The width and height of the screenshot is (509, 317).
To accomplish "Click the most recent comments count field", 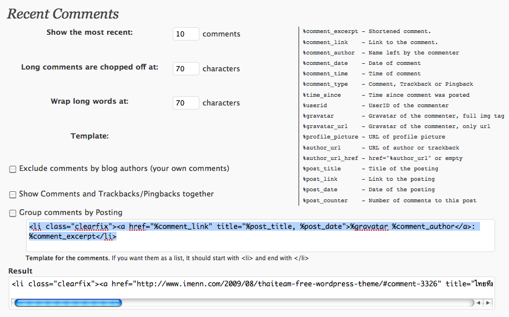I will [x=186, y=34].
